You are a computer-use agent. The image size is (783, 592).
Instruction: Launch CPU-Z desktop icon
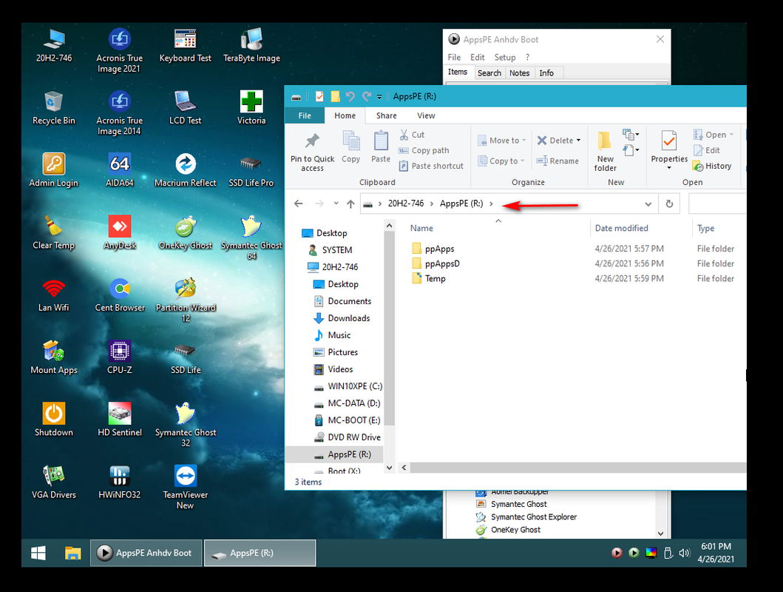pos(119,357)
